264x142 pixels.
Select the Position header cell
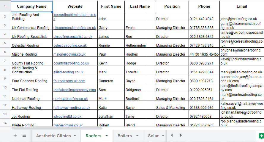(x=172, y=7)
